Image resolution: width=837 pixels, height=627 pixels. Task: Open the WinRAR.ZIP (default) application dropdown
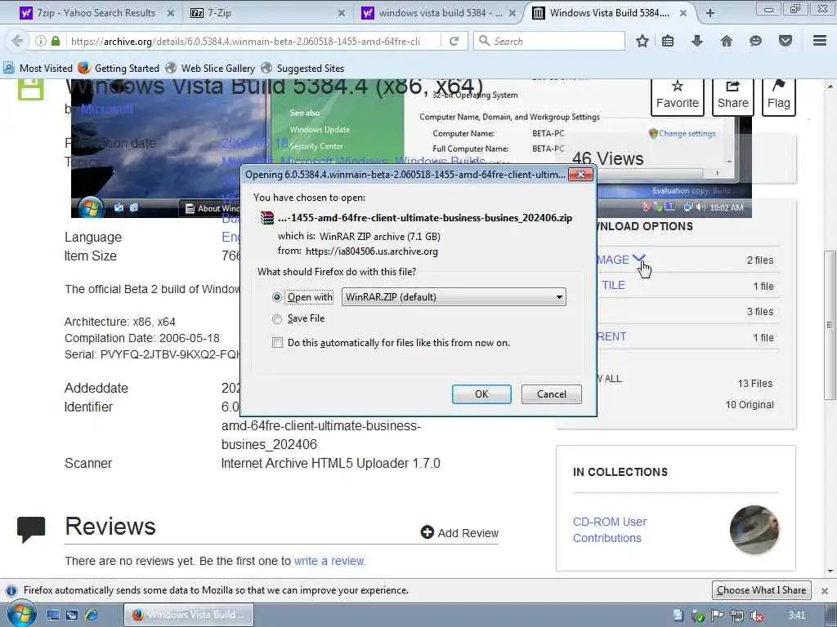tap(454, 297)
